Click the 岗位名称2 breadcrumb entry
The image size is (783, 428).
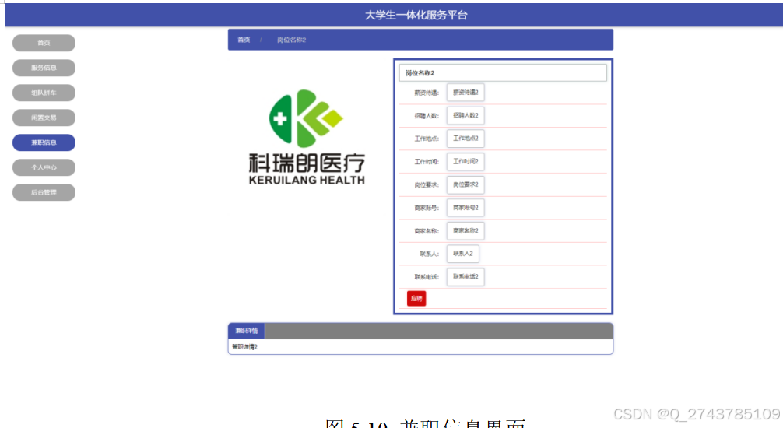point(292,40)
